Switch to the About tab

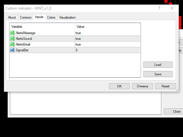pos(12,17)
